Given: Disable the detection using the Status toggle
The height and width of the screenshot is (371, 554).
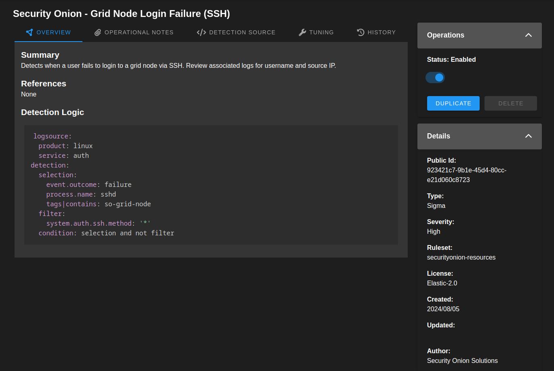Looking at the screenshot, I should [435, 78].
